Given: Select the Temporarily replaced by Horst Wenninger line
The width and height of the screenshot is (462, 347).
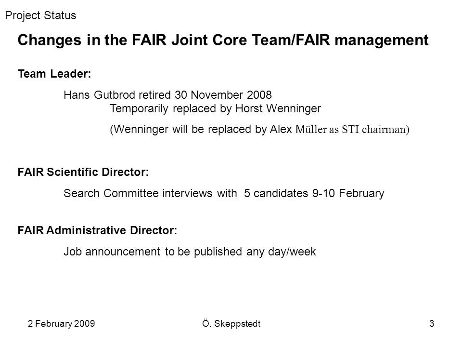Looking at the screenshot, I should pyautogui.click(x=216, y=109).
